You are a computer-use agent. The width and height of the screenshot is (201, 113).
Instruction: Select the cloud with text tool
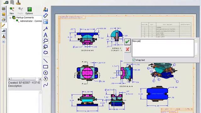(x=46, y=47)
